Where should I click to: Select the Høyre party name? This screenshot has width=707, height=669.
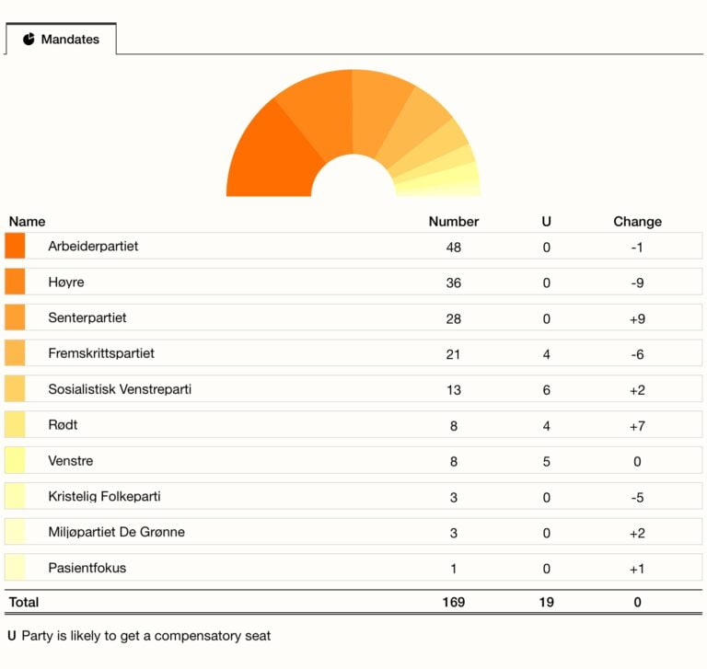66,283
